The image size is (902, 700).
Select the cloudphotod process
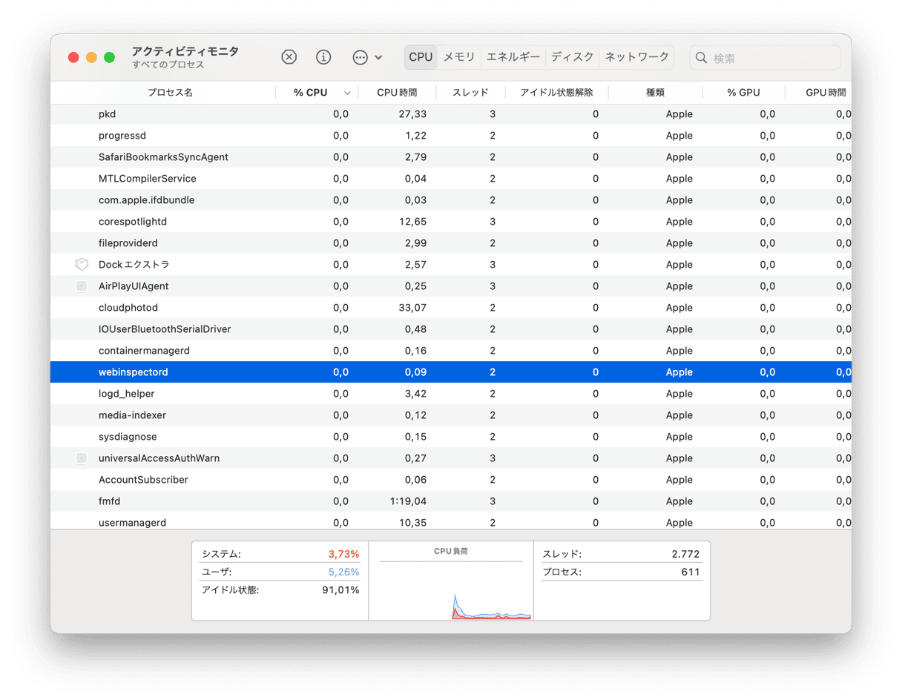[128, 308]
